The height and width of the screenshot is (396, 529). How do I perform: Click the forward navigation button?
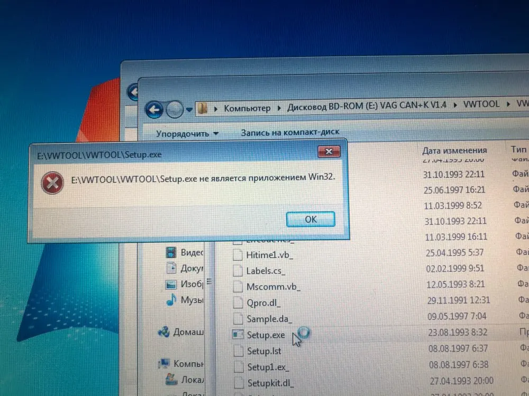(x=175, y=109)
